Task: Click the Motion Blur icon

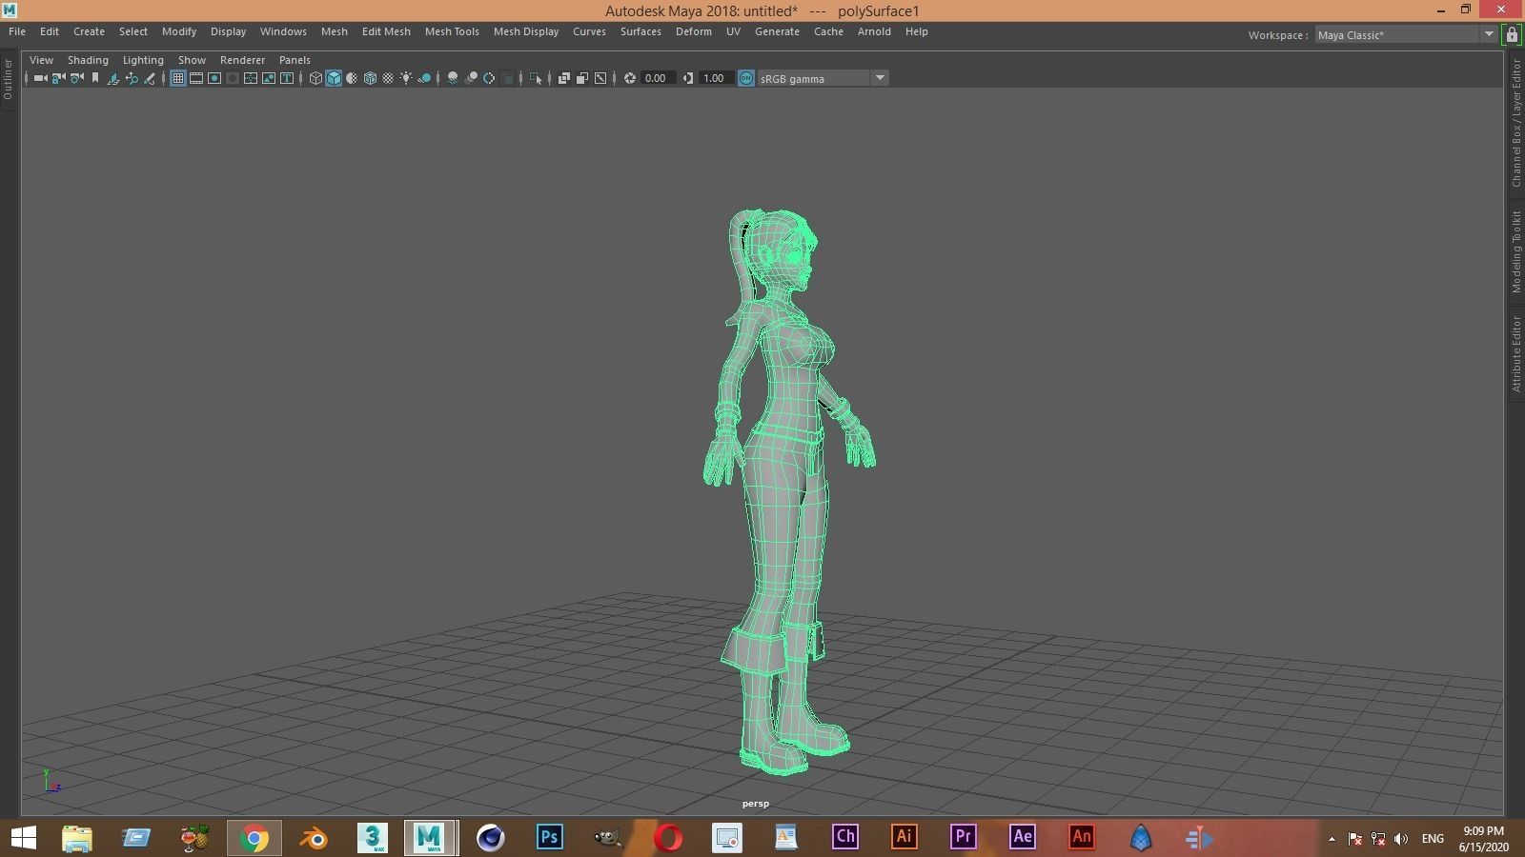Action: (471, 78)
